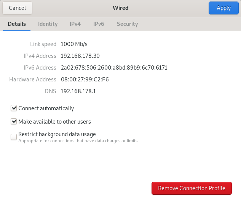
Task: Switch to the Details tab
Action: point(17,24)
